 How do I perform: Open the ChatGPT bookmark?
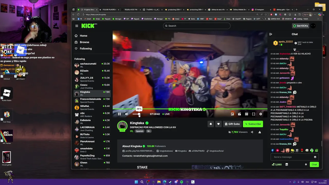[236, 19]
